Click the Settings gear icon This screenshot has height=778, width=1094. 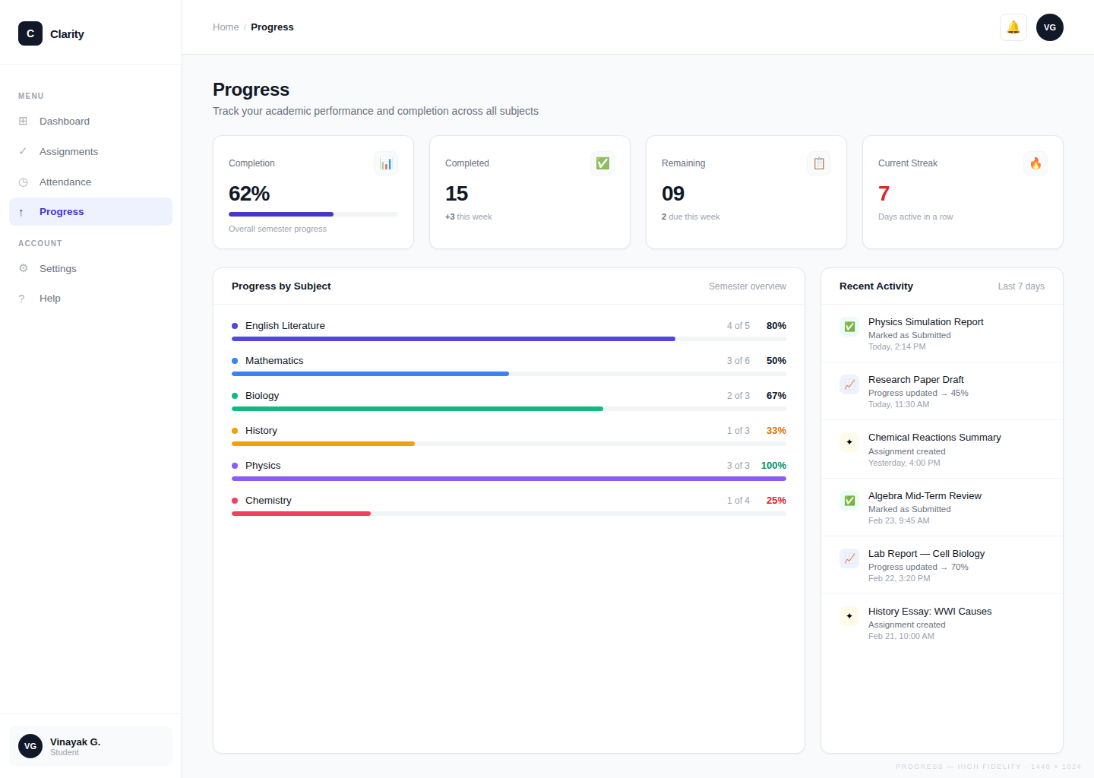click(23, 268)
